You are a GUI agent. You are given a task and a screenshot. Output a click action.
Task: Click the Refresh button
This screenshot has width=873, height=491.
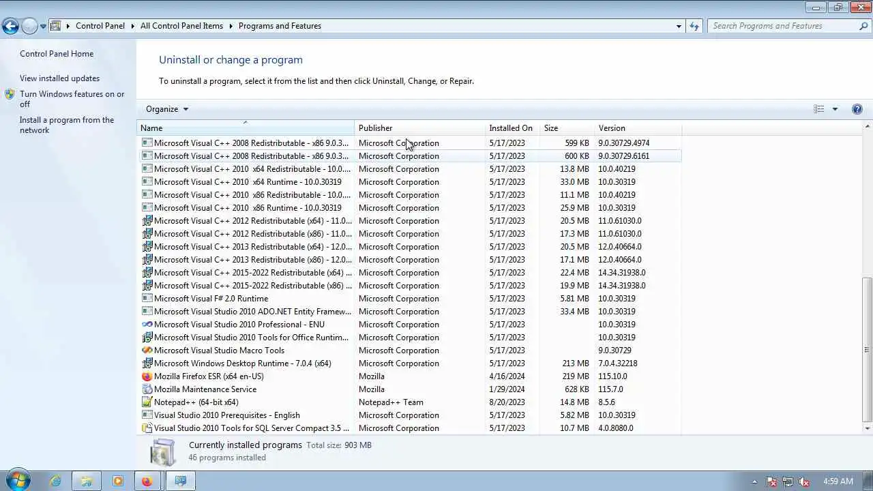(694, 26)
